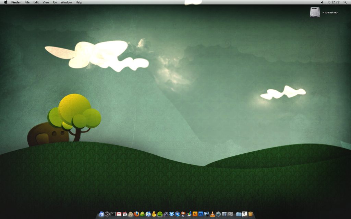351x219 pixels.
Task: Open the File menu
Action: (27, 2)
